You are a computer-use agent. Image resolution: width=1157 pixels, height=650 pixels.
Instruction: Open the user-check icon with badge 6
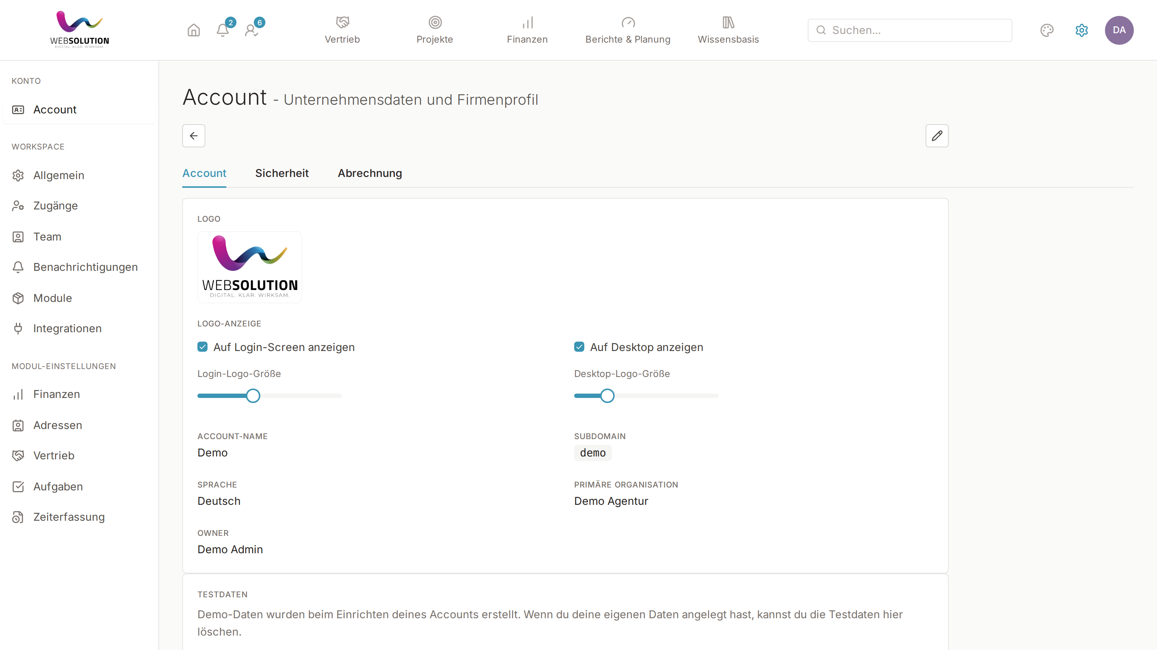252,30
